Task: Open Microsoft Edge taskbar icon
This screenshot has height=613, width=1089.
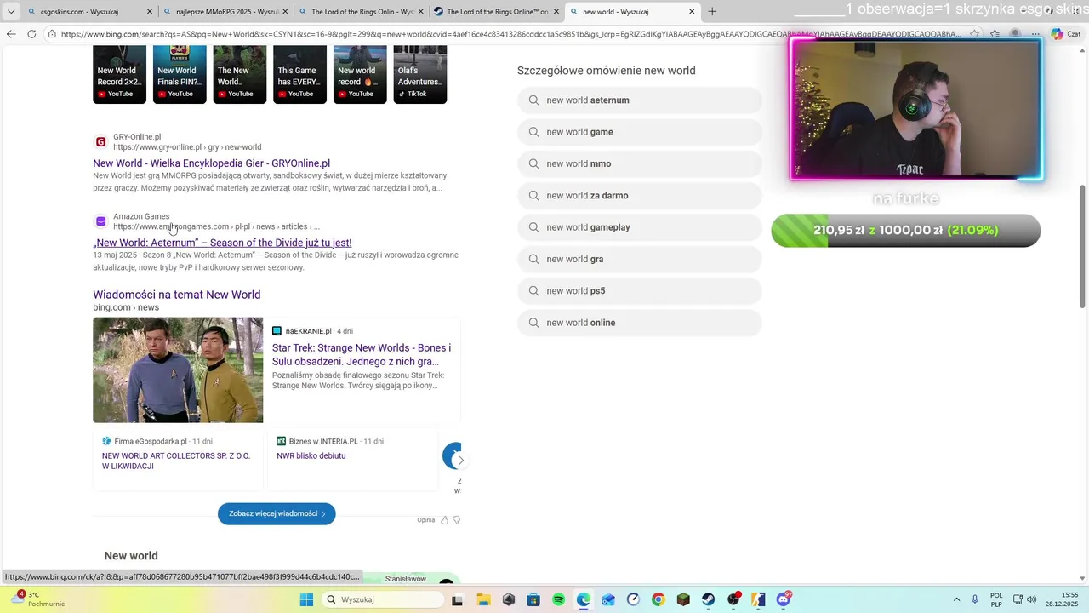Action: click(x=584, y=599)
